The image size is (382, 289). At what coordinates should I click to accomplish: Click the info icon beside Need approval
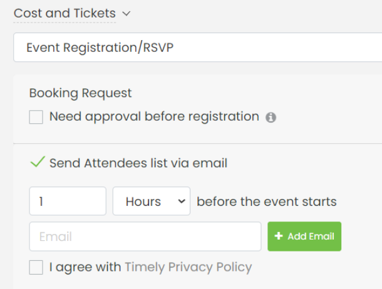click(271, 118)
